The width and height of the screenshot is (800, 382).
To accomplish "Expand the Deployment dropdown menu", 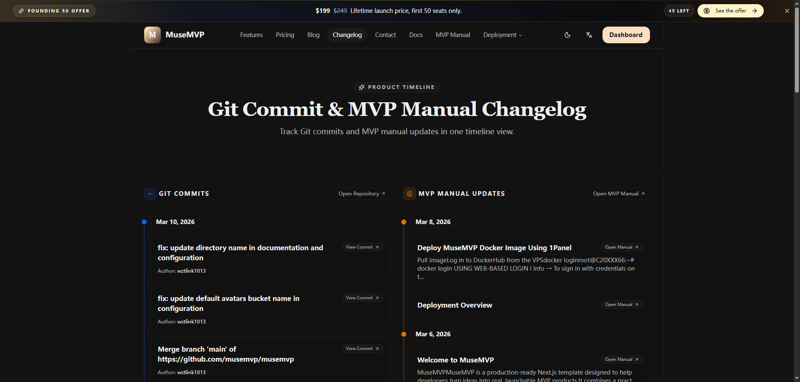I will point(502,35).
